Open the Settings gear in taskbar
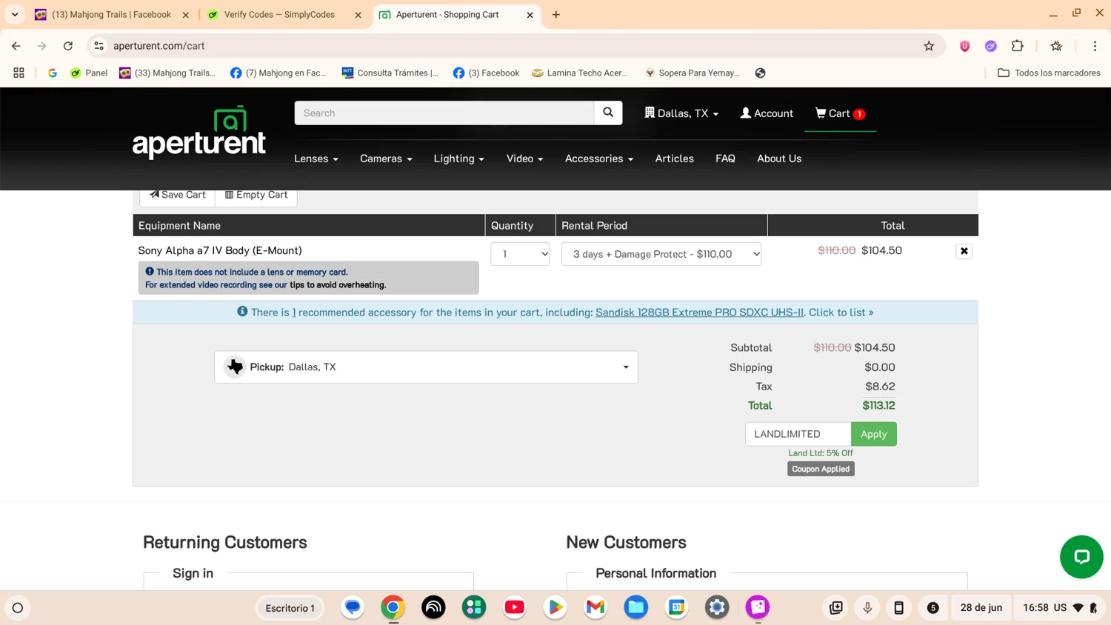1111x625 pixels. (x=717, y=607)
